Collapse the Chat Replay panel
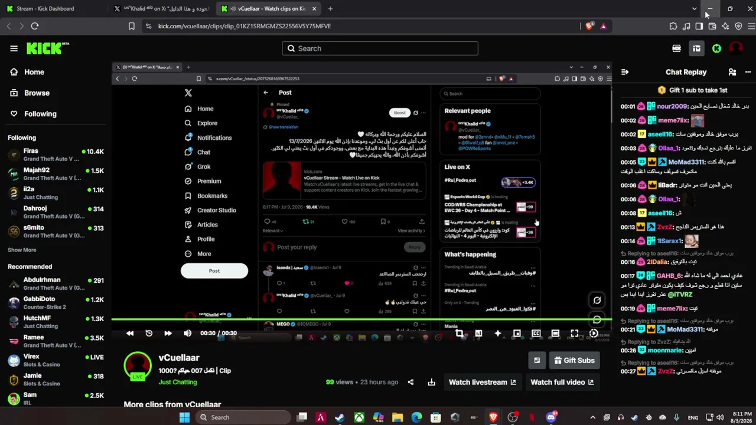Screen dimensions: 756x425 625,72
